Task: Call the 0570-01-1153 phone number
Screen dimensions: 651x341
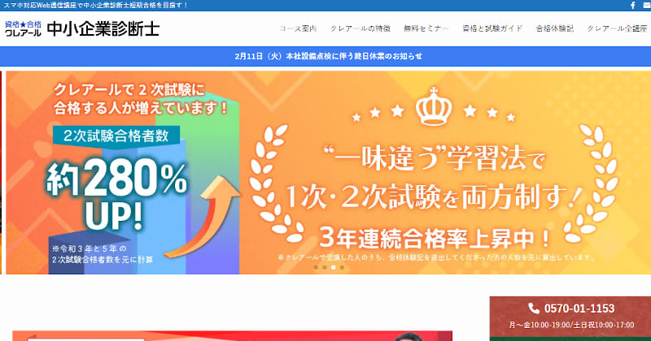Action: coord(579,309)
